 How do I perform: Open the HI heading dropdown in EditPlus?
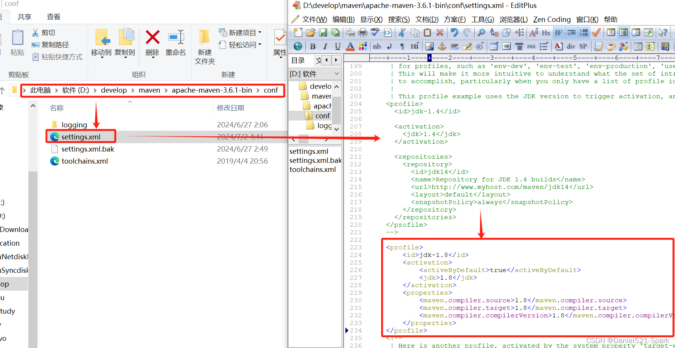tap(415, 46)
